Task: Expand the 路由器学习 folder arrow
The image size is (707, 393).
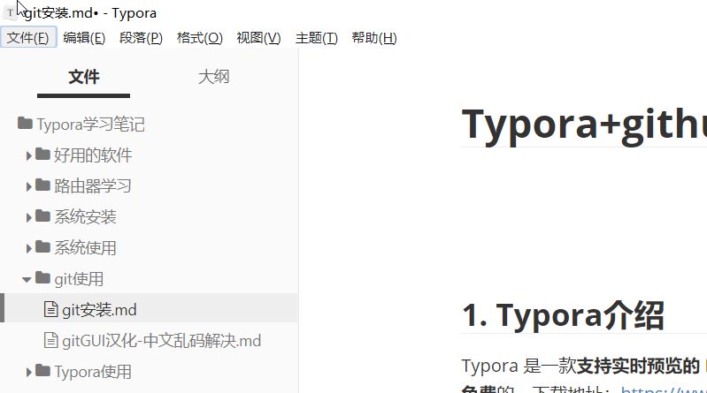Action: click(x=29, y=186)
